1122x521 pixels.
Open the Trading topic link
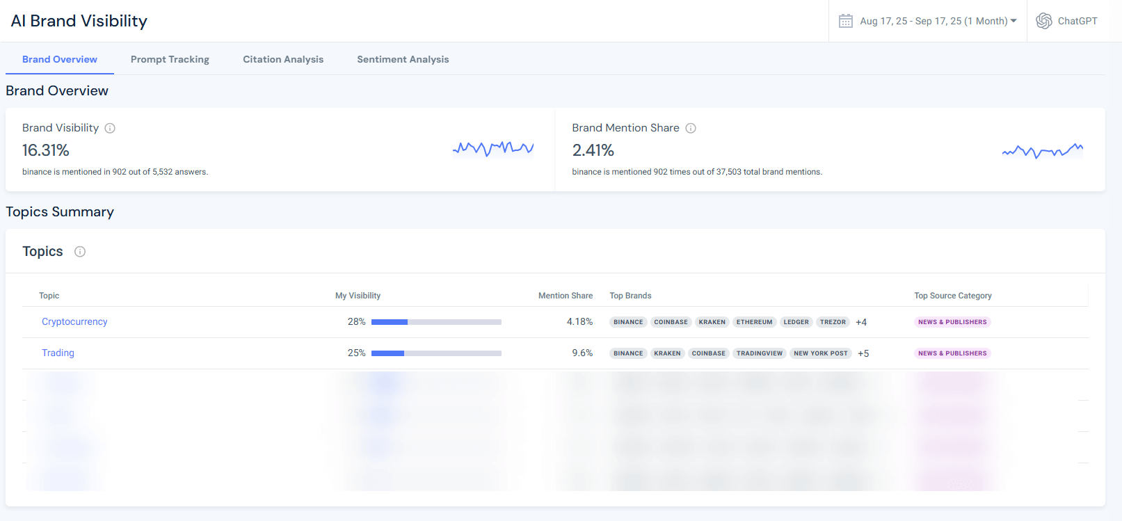tap(58, 353)
